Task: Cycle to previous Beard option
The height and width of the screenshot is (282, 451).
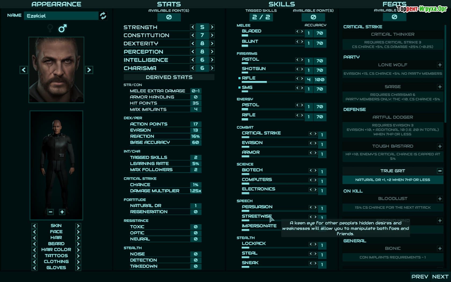Action: pyautogui.click(x=34, y=244)
